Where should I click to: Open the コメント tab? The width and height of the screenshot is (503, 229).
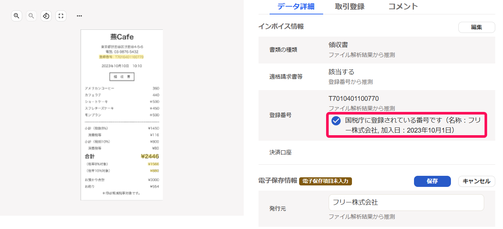click(x=403, y=6)
